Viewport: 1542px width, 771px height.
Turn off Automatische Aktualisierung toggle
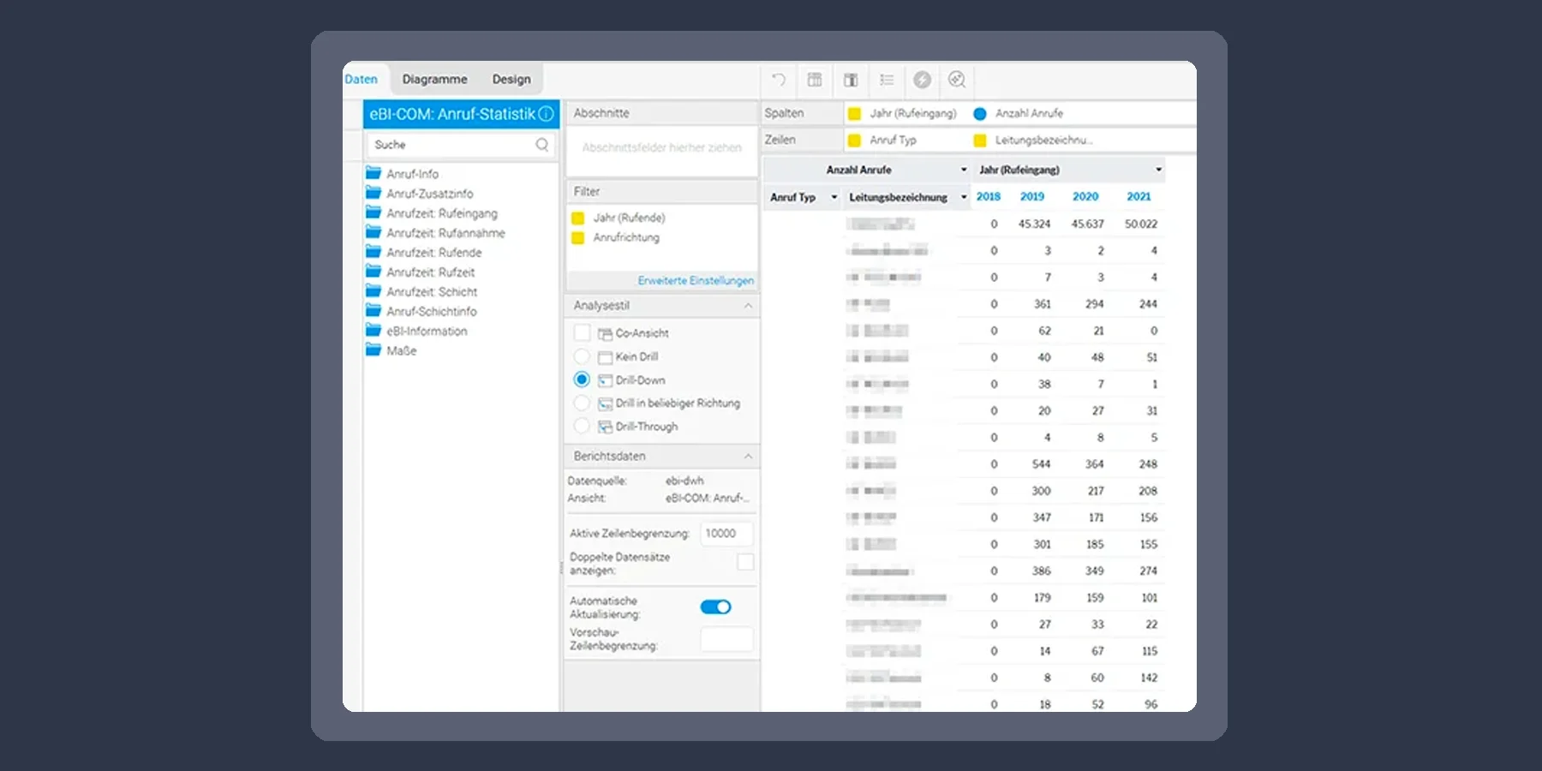[x=715, y=607]
